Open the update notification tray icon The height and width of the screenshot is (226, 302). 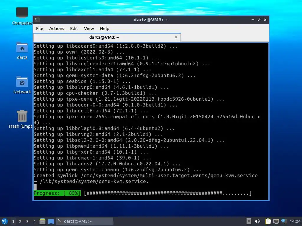pos(284,221)
